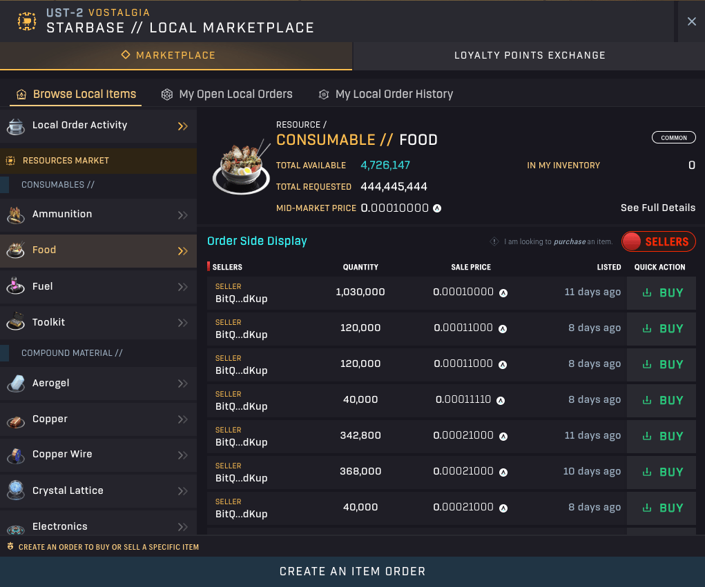Click the starbase emblem icon in header
Viewport: 705px width, 587px height.
[x=26, y=21]
